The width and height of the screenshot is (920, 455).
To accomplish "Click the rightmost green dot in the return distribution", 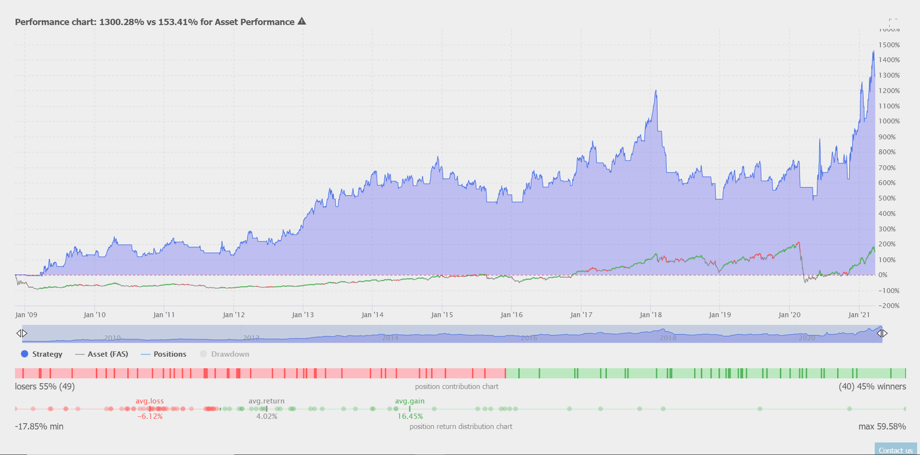I will pos(905,409).
